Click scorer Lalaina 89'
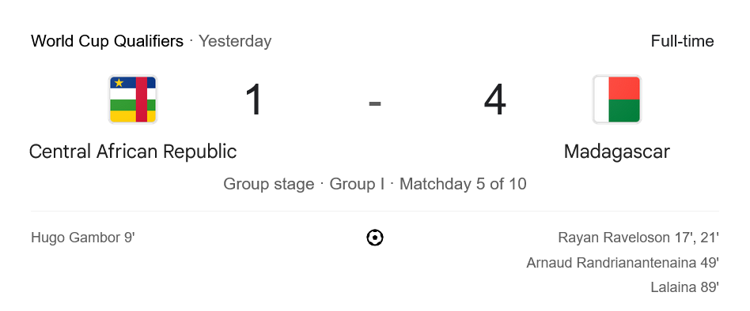This screenshot has width=750, height=311. (x=684, y=287)
